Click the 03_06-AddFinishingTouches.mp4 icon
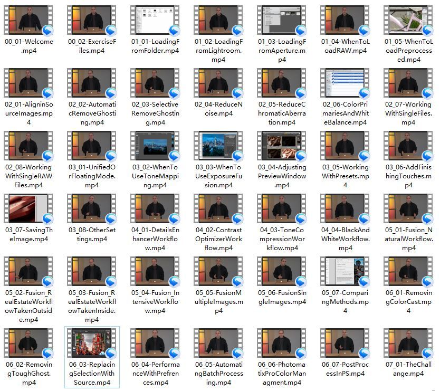The width and height of the screenshot is (440, 391). coord(408,146)
